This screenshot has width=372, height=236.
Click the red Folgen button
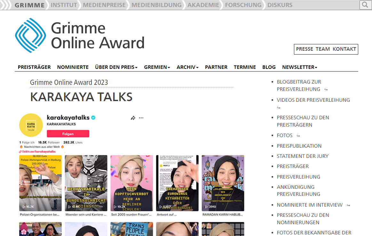click(68, 134)
